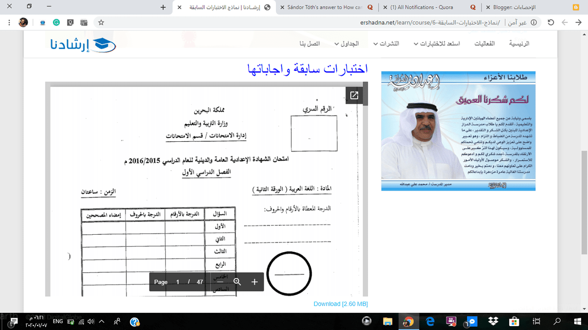Open the الفعاليات menu item
588x330 pixels.
[x=485, y=44]
